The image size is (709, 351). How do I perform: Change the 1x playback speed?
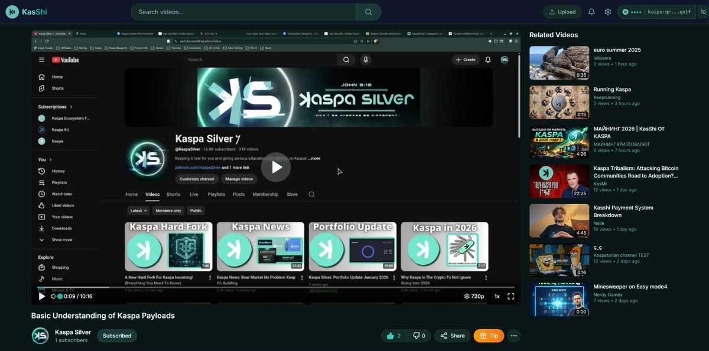[x=496, y=296]
